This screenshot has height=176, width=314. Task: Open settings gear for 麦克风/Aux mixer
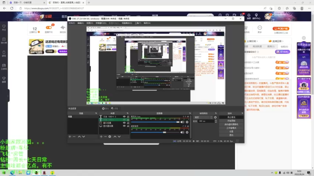click(187, 122)
